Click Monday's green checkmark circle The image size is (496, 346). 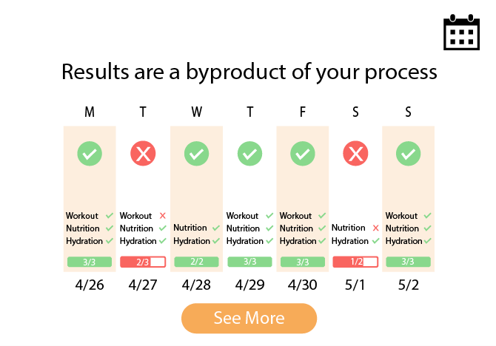[90, 154]
